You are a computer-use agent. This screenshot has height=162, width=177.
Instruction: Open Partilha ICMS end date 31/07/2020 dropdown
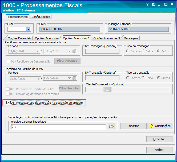(69, 78)
